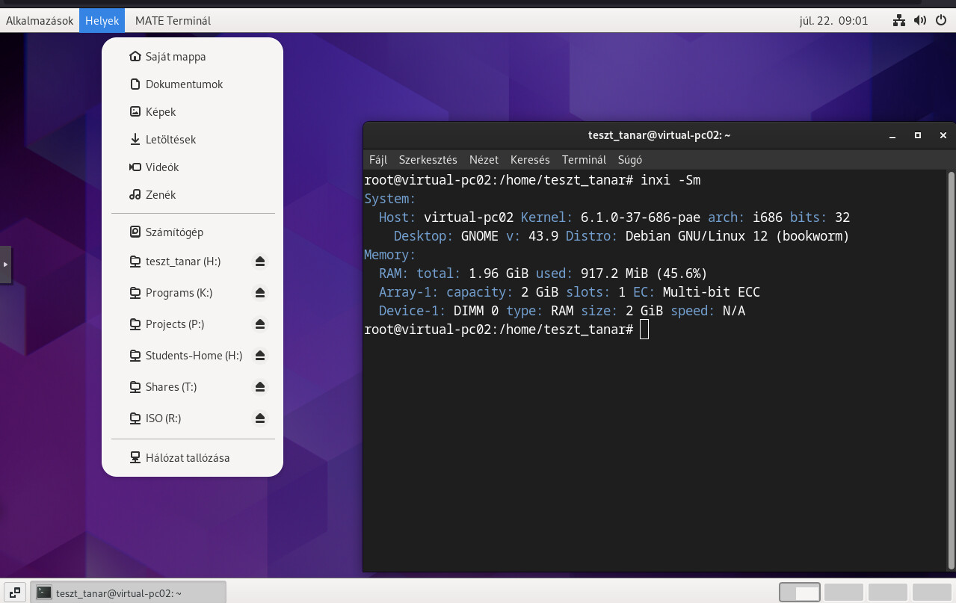Image resolution: width=956 pixels, height=603 pixels.
Task: Click the network status icon in top panel
Action: click(x=899, y=21)
